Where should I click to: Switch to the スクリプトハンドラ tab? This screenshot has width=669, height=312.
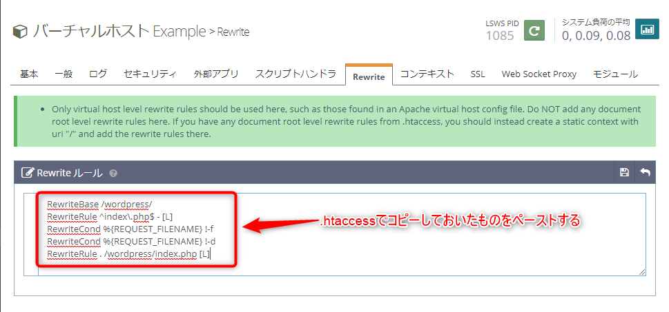click(x=295, y=74)
